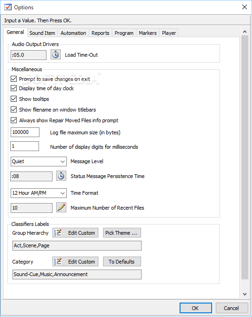The image size is (252, 317).
Task: Open the Automation tab
Action: (x=73, y=33)
